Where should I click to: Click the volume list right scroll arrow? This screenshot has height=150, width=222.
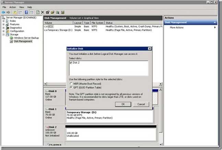161,84
